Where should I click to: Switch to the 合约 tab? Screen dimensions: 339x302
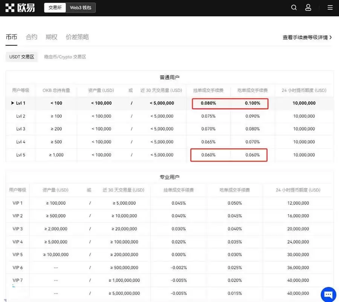pos(31,37)
